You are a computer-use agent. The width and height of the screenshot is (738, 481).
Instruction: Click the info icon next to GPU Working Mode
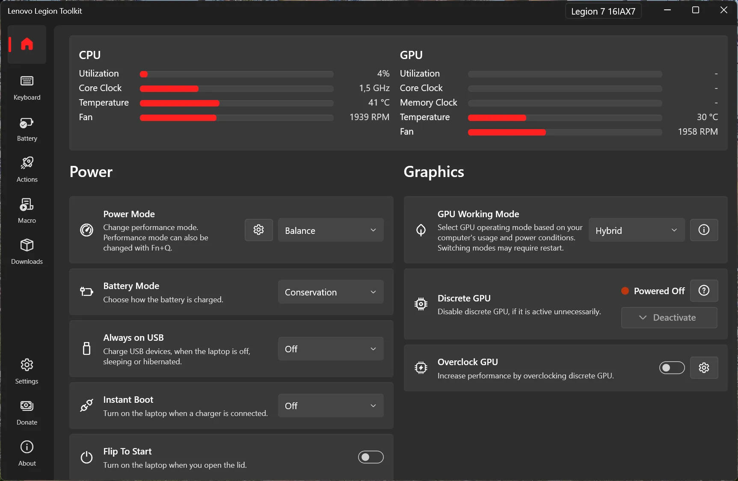[704, 230]
